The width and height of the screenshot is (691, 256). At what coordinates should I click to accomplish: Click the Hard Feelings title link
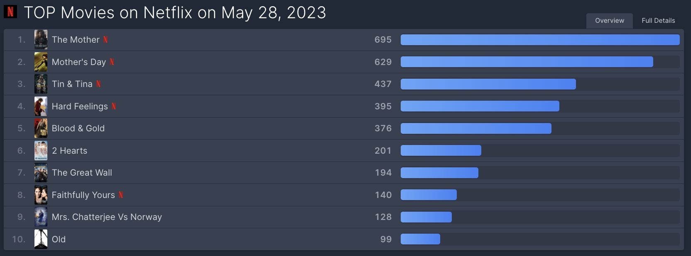coord(80,106)
